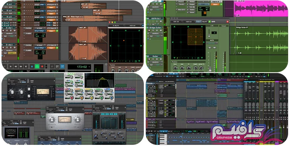Screen dimensions: 290x146
Task: Click SAFE button in green panner header
Action: pos(213,22)
